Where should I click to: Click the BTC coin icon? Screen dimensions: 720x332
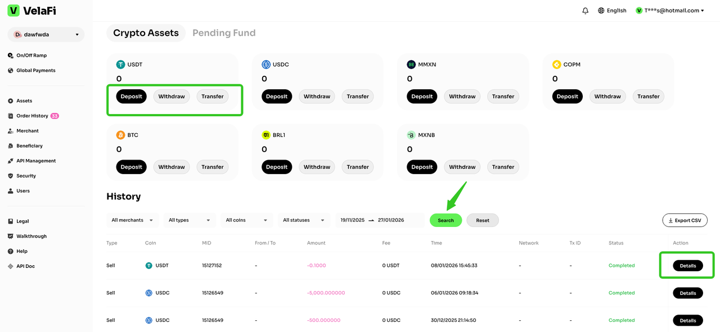point(120,135)
